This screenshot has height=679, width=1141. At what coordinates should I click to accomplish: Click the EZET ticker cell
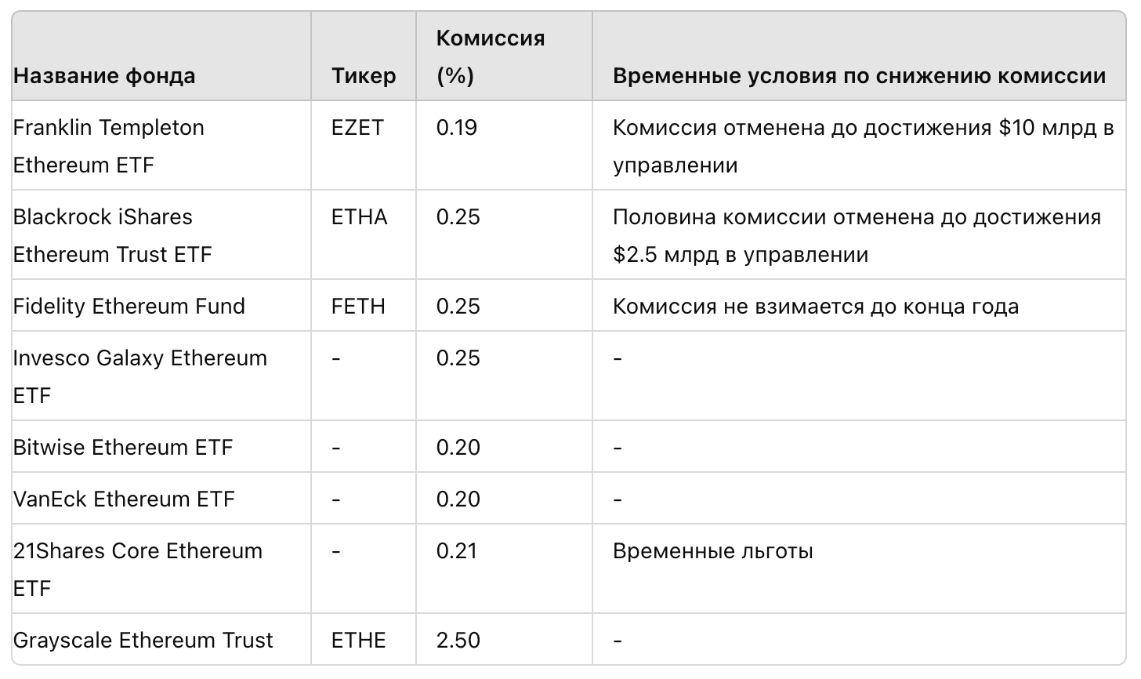(x=357, y=128)
